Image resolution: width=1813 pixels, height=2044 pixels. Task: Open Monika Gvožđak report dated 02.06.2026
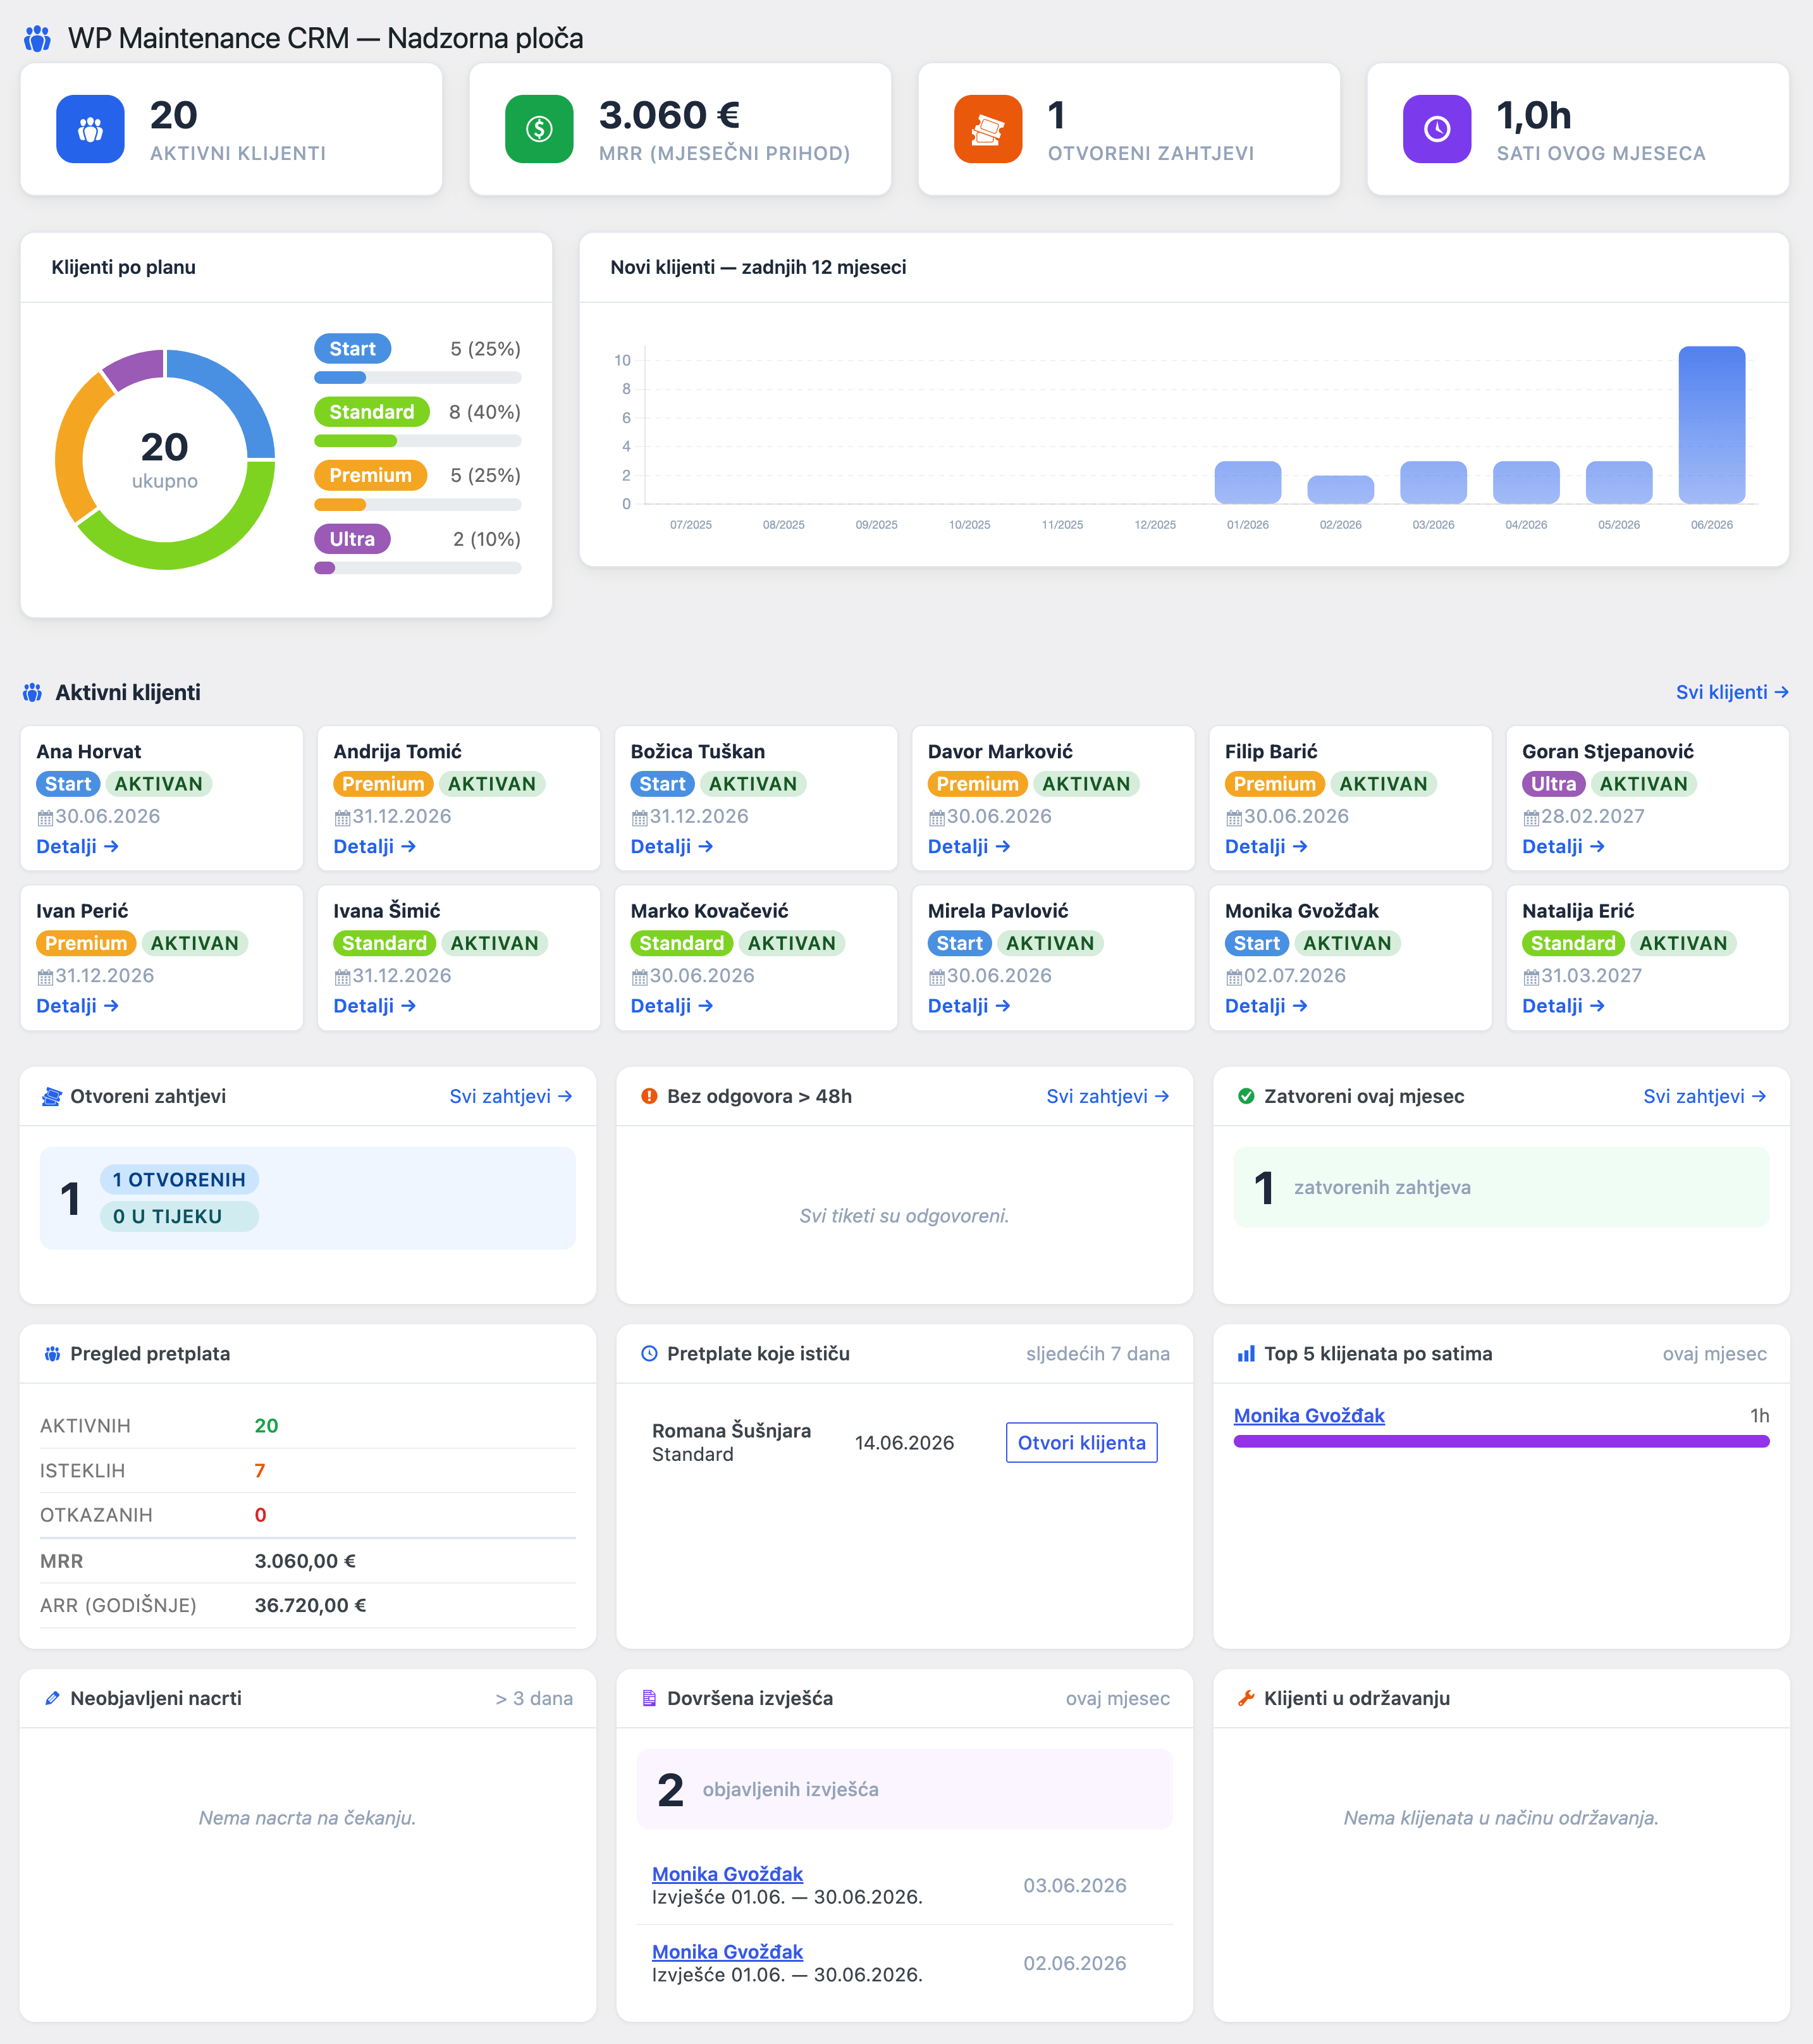pyautogui.click(x=727, y=1952)
